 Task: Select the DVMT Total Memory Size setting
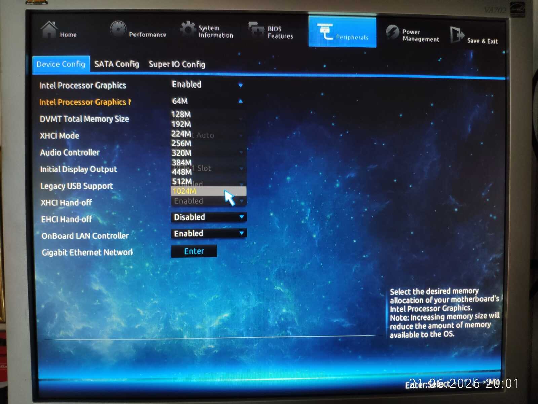[84, 119]
